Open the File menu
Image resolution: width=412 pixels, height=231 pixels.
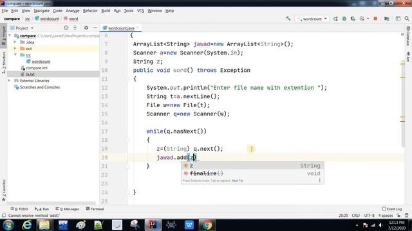[x=5, y=11]
